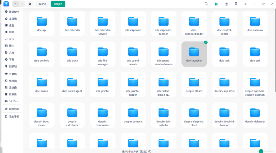This screenshot has height=153, width=276.
Task: Select the dde-api folder
Action: point(42,23)
